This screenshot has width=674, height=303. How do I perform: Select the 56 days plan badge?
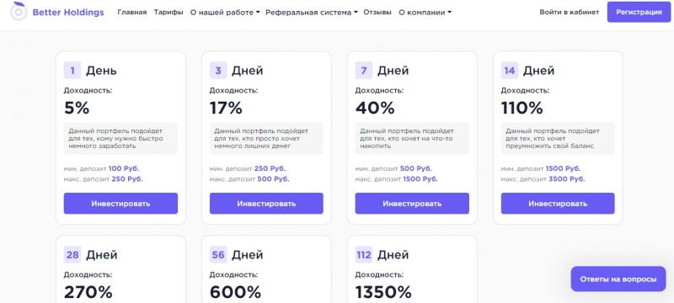pyautogui.click(x=218, y=255)
